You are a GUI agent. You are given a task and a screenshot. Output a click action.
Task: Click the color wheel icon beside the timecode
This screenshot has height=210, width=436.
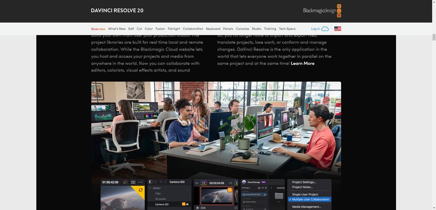125,182
